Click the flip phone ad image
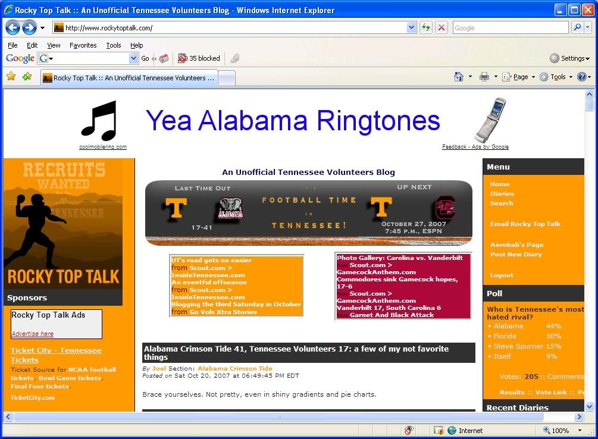The image size is (598, 439). [490, 120]
